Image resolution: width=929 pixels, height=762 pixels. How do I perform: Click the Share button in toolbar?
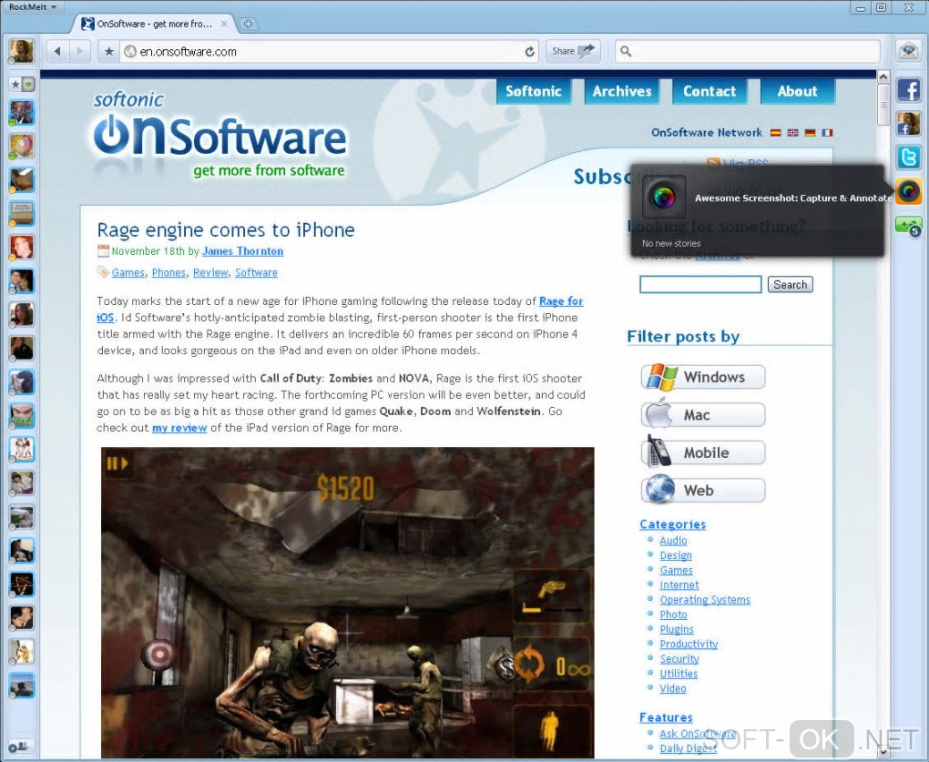[573, 51]
